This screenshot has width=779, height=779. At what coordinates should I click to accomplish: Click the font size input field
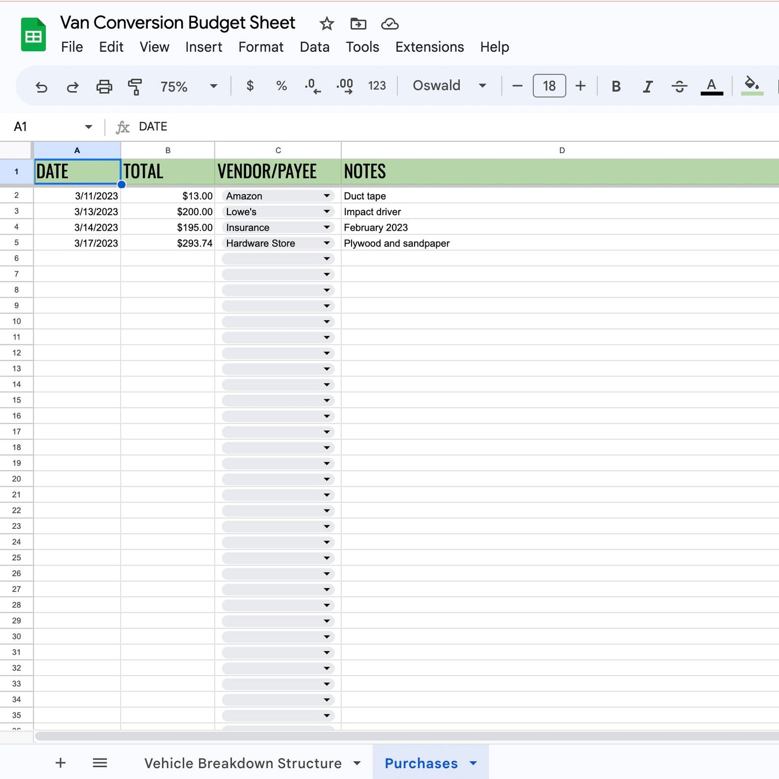click(549, 86)
